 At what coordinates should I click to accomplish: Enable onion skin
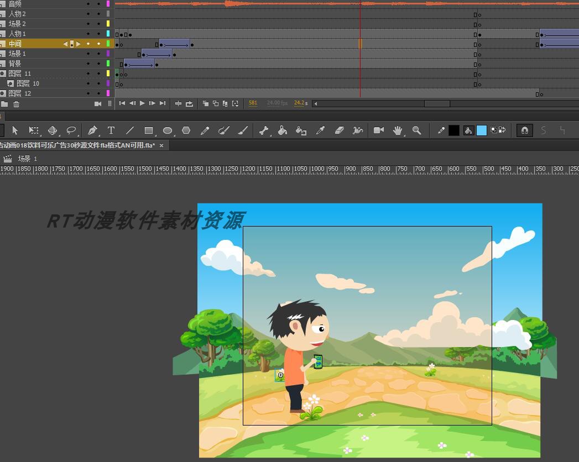pyautogui.click(x=206, y=104)
